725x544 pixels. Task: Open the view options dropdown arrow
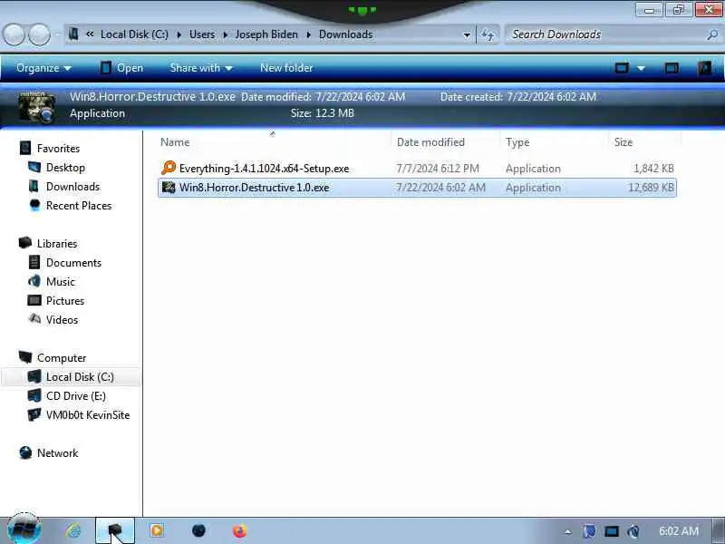[642, 69]
